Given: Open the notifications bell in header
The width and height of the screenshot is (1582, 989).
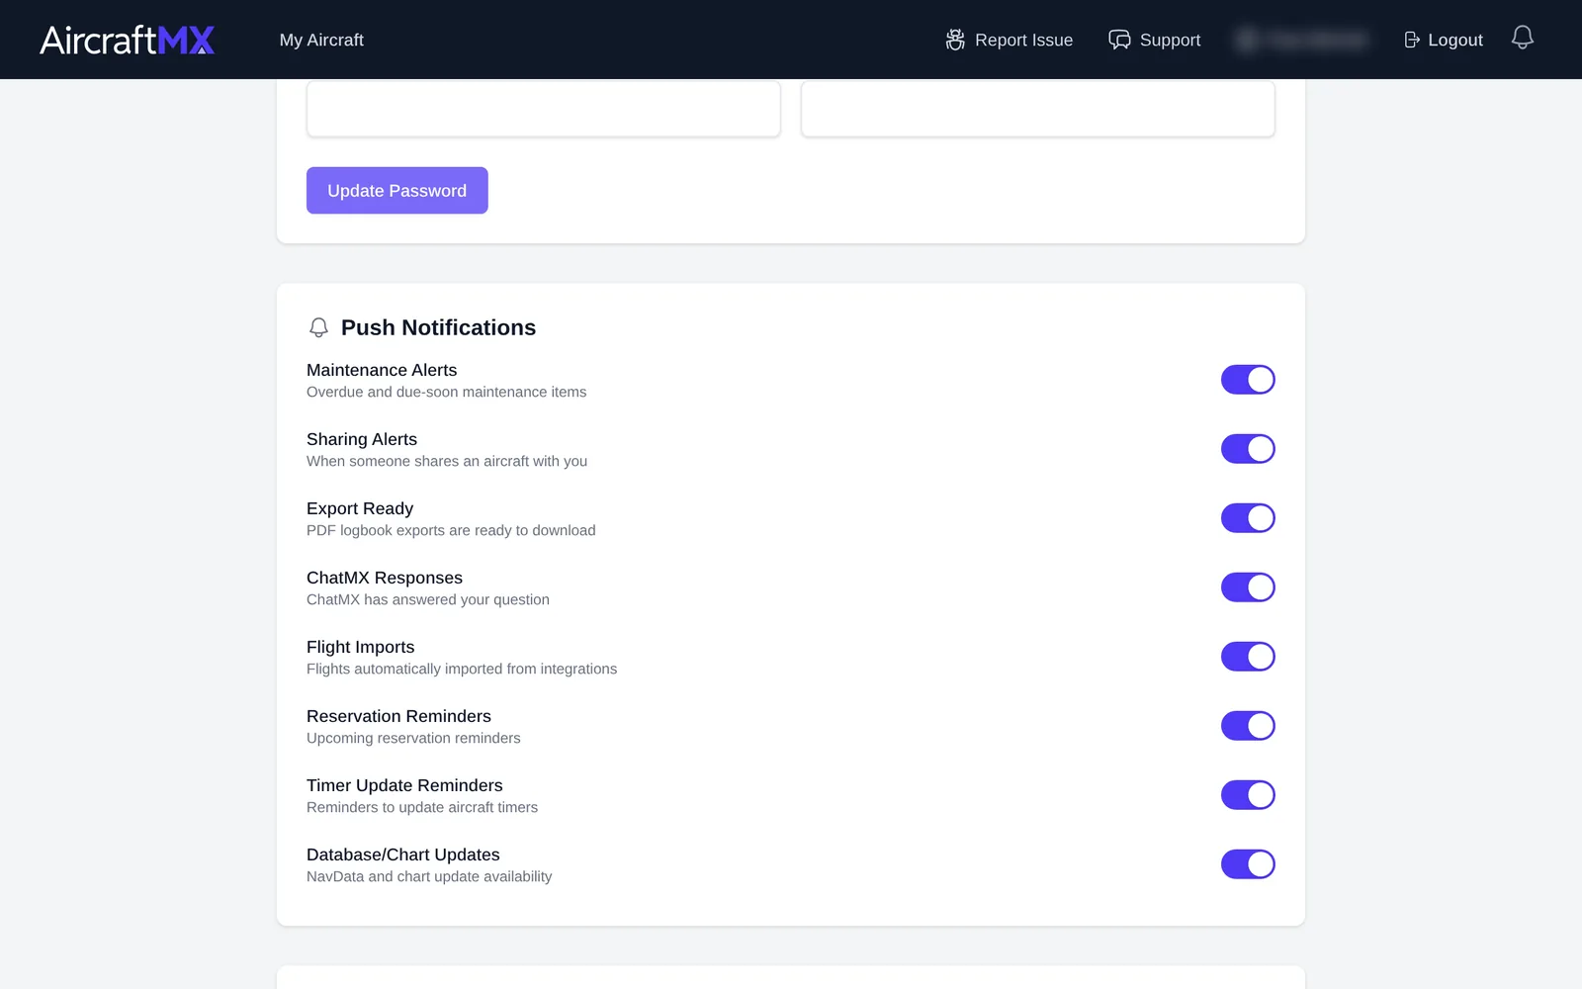Looking at the screenshot, I should (x=1523, y=38).
